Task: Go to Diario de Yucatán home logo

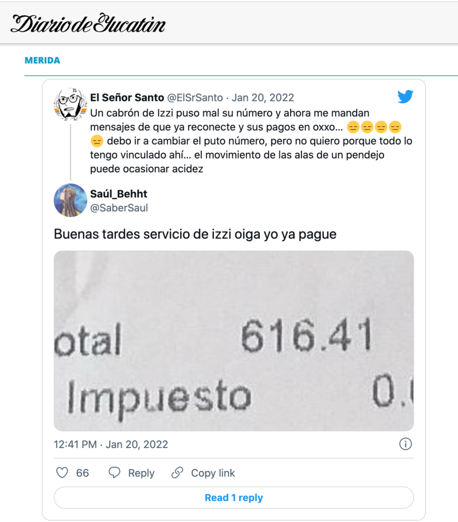Action: click(88, 23)
